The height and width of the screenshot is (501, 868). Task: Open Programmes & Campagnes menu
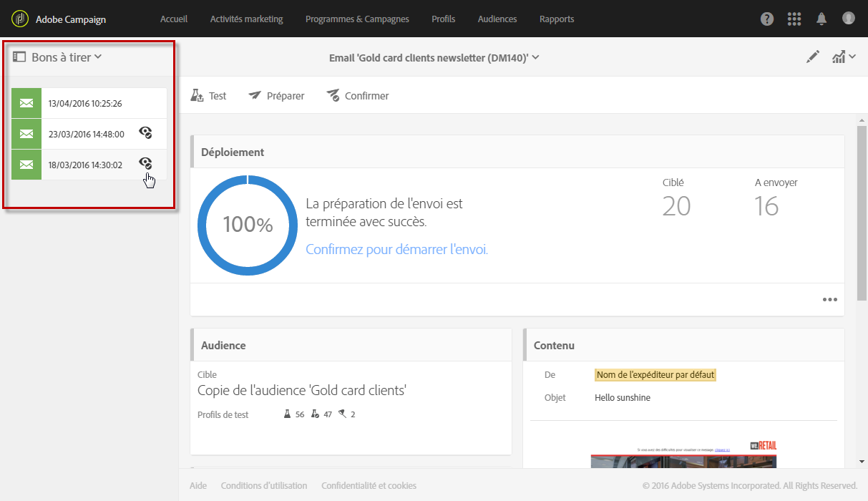[357, 19]
